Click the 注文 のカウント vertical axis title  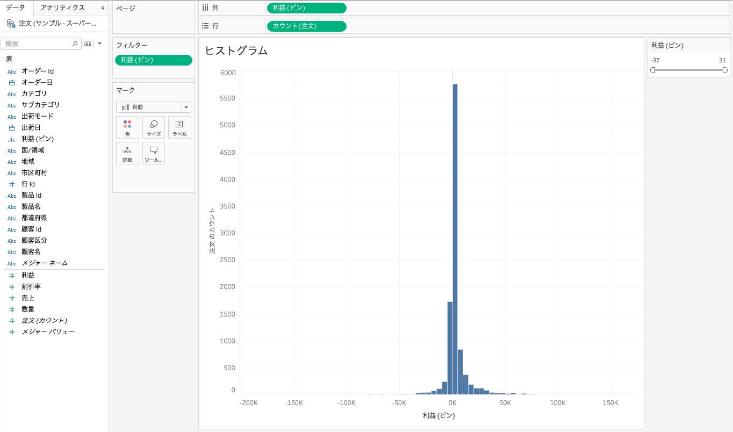click(x=212, y=231)
